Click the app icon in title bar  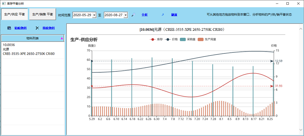coord(4,3)
